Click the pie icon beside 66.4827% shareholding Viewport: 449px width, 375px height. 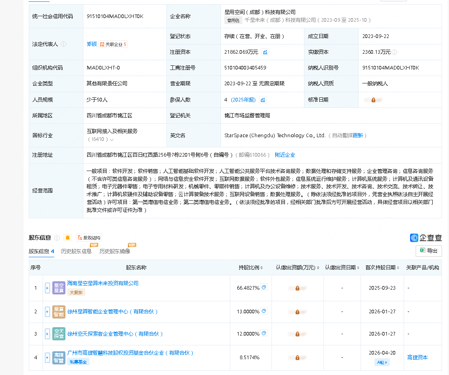(x=264, y=287)
